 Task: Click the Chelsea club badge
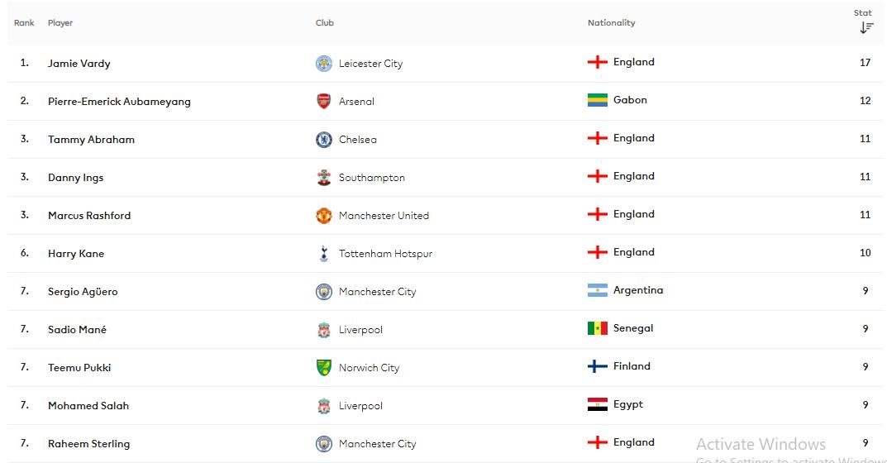pyautogui.click(x=323, y=139)
